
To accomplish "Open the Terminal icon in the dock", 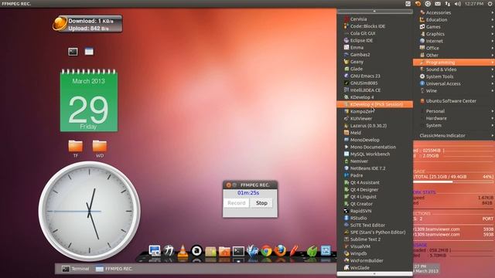I will click(238, 251).
